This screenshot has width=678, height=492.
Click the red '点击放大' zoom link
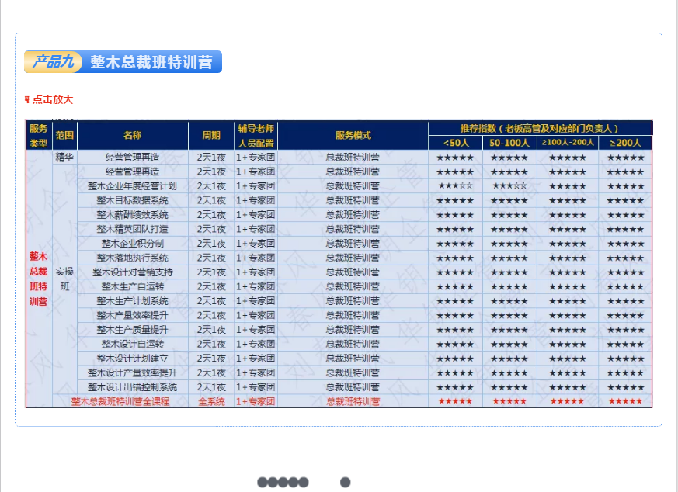[x=53, y=99]
